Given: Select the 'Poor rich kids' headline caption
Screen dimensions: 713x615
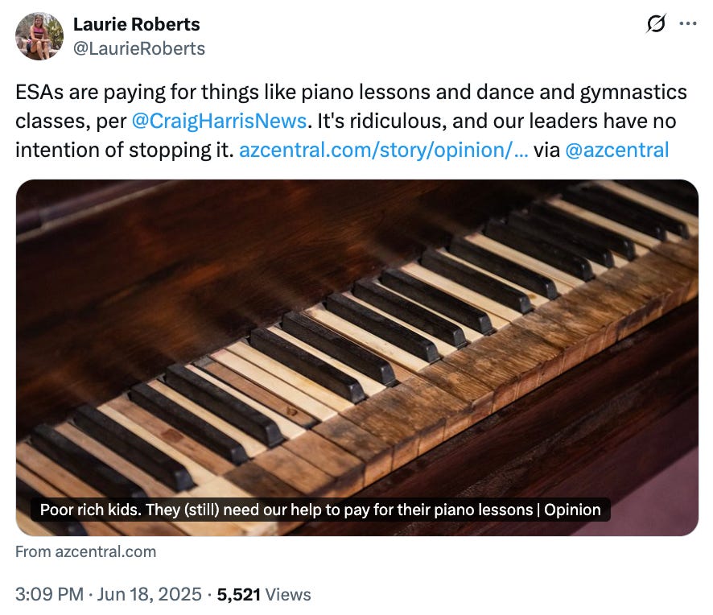Looking at the screenshot, I should pos(320,510).
